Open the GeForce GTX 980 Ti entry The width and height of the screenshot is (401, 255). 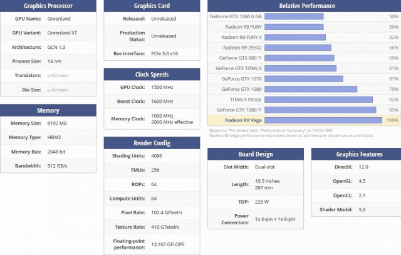point(241,58)
